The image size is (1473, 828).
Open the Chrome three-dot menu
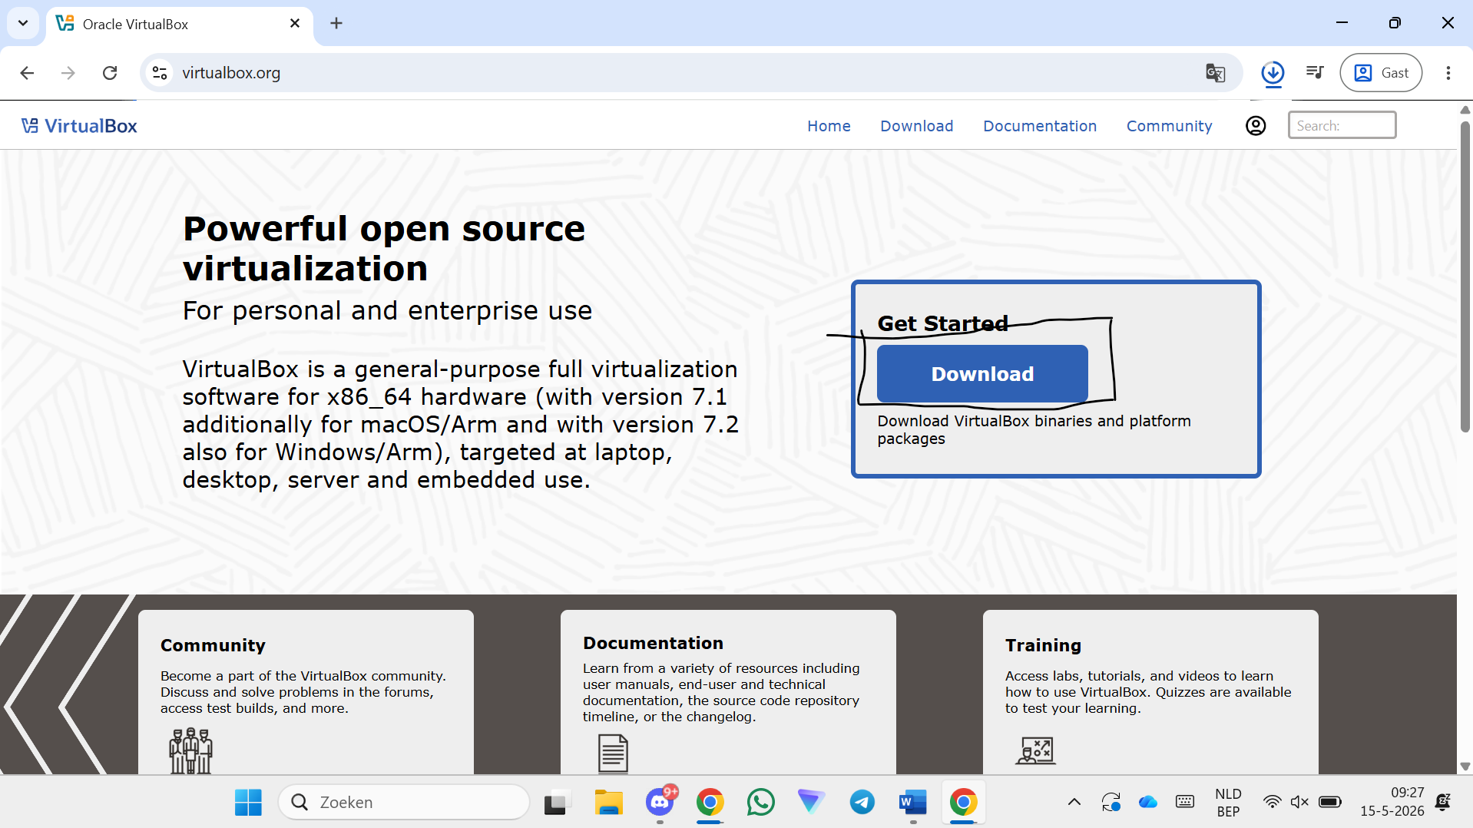pos(1448,73)
